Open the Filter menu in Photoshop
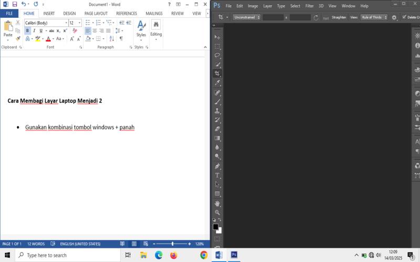420x262 pixels. 309,6
